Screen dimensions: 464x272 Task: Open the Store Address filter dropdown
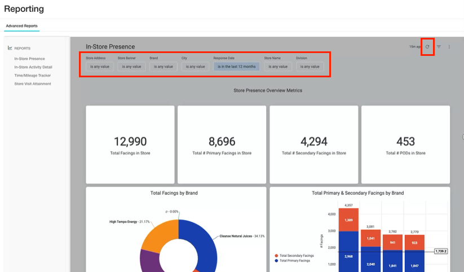click(x=100, y=67)
